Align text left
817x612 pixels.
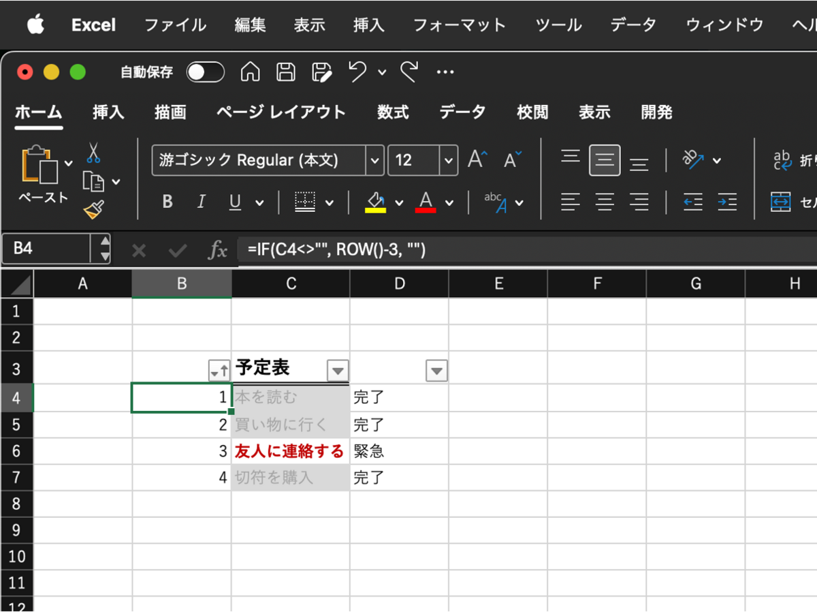[x=571, y=202]
